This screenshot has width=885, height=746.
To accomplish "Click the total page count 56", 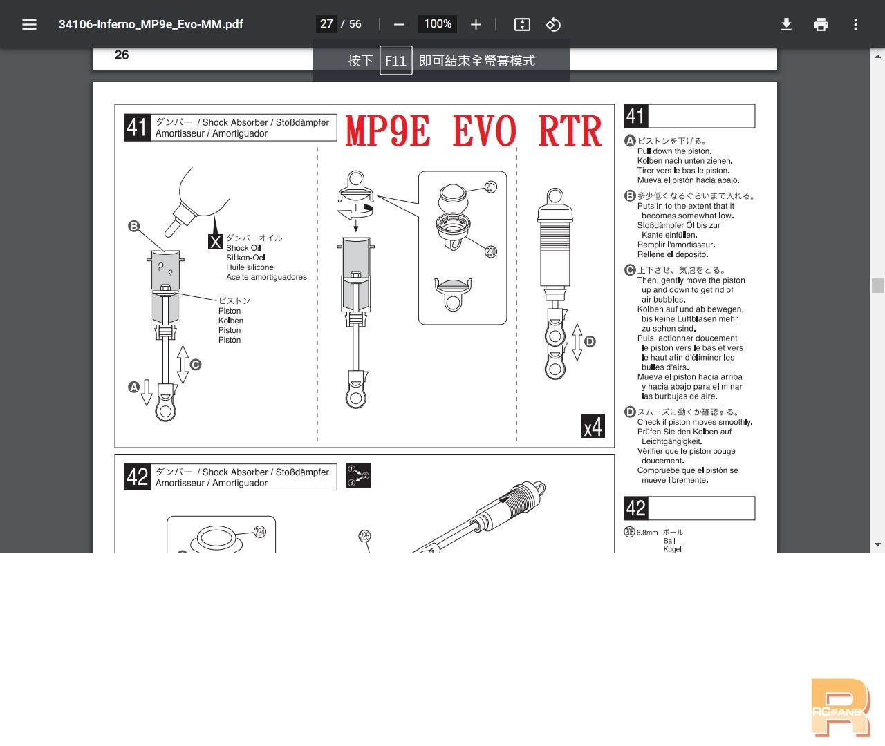I will point(355,23).
